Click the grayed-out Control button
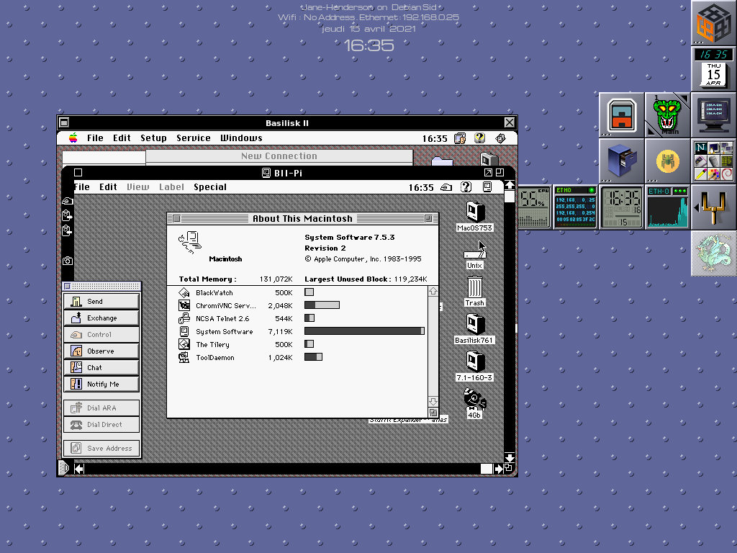Screen dimensions: 737x553 pos(101,334)
